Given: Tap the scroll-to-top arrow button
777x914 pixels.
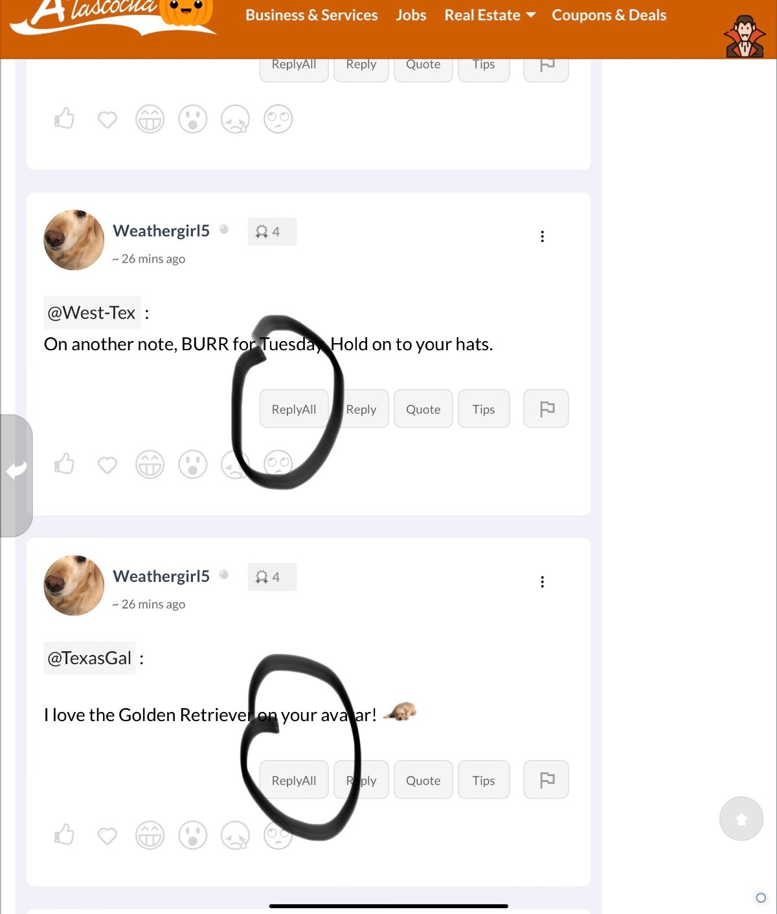Looking at the screenshot, I should pos(741,819).
